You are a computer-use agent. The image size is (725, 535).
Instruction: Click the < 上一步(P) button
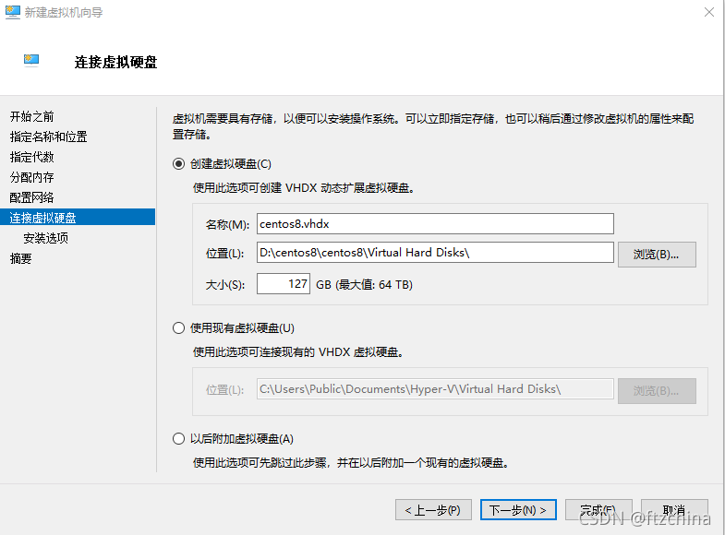433,510
